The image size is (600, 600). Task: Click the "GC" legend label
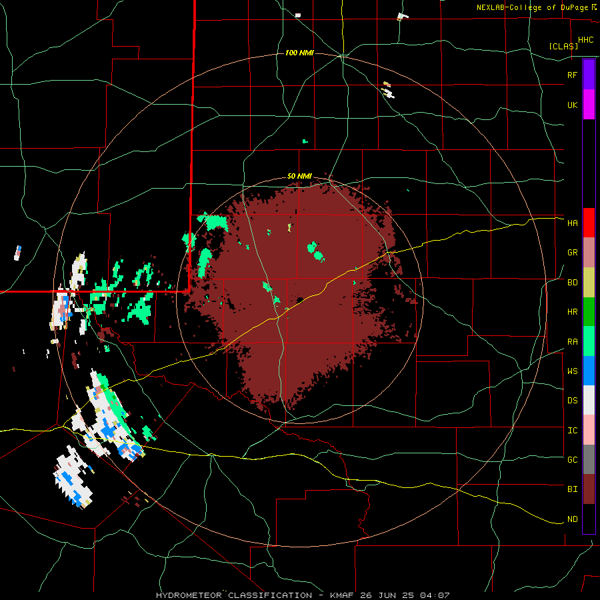click(x=572, y=460)
